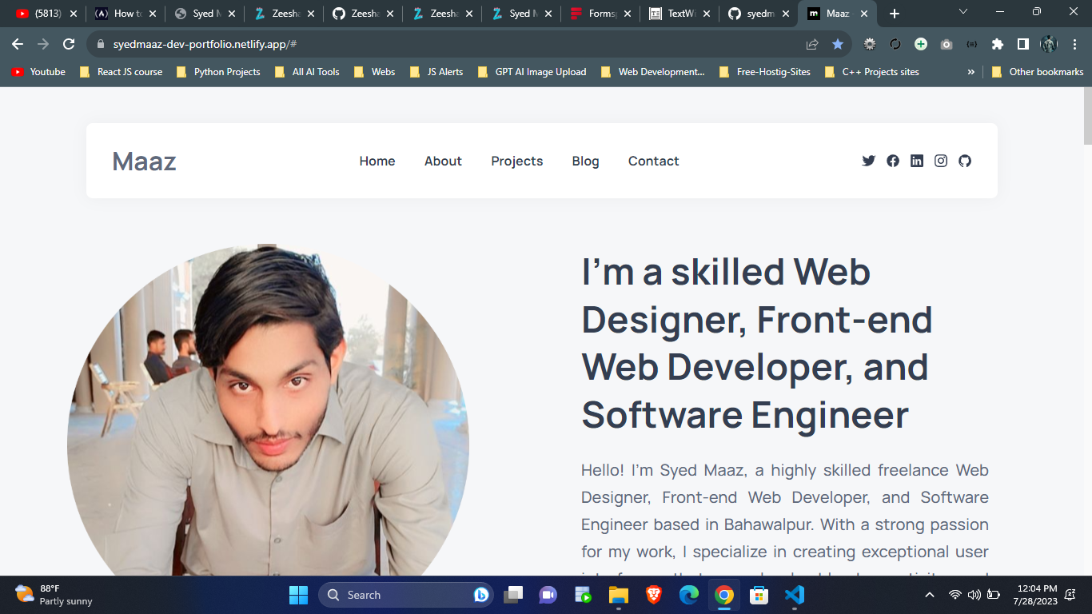This screenshot has height=614, width=1092.
Task: Go to About in site navigation
Action: pos(443,161)
